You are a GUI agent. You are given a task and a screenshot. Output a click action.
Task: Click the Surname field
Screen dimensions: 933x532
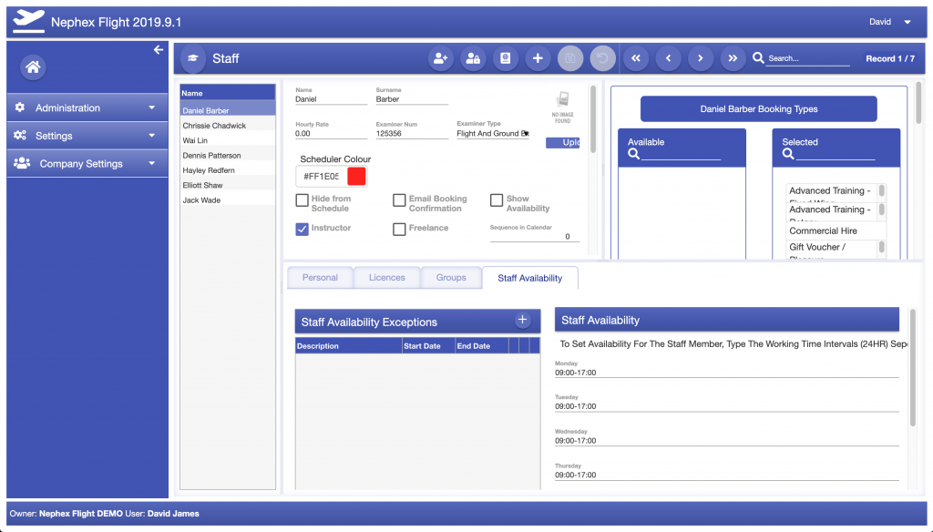[412, 99]
